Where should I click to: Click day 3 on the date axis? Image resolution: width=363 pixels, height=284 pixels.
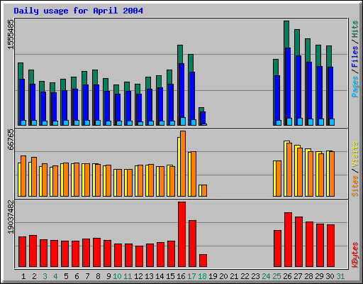pyautogui.click(x=45, y=276)
